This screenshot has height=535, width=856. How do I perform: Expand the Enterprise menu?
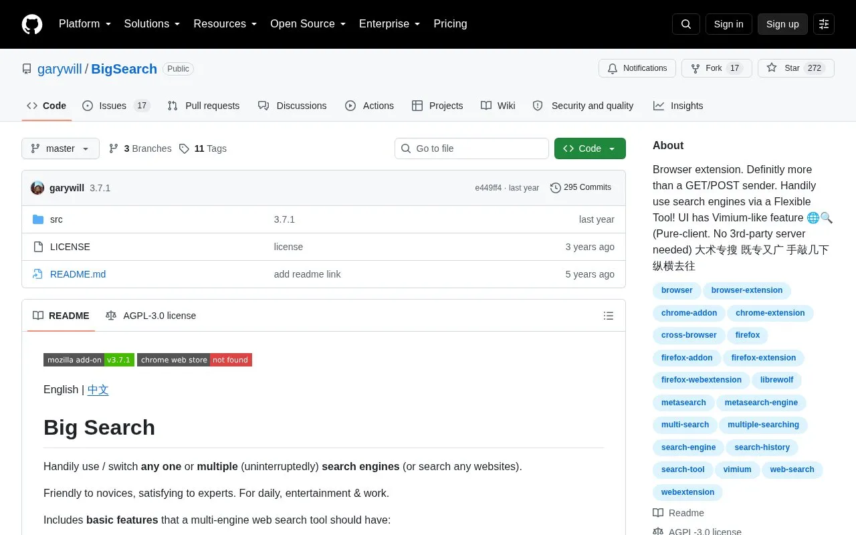(x=390, y=24)
